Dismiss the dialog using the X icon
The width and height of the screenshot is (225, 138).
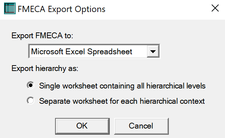pos(215,8)
